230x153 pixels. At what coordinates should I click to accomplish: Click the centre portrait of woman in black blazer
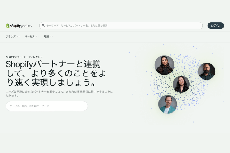181,84
